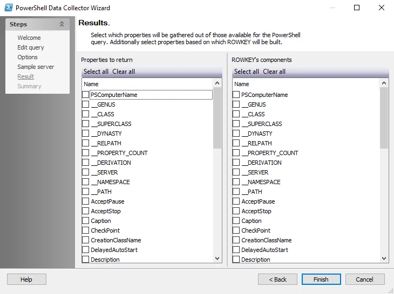Check __CLASS in Properties to return
Screen dimensions: 394x294
click(x=86, y=114)
